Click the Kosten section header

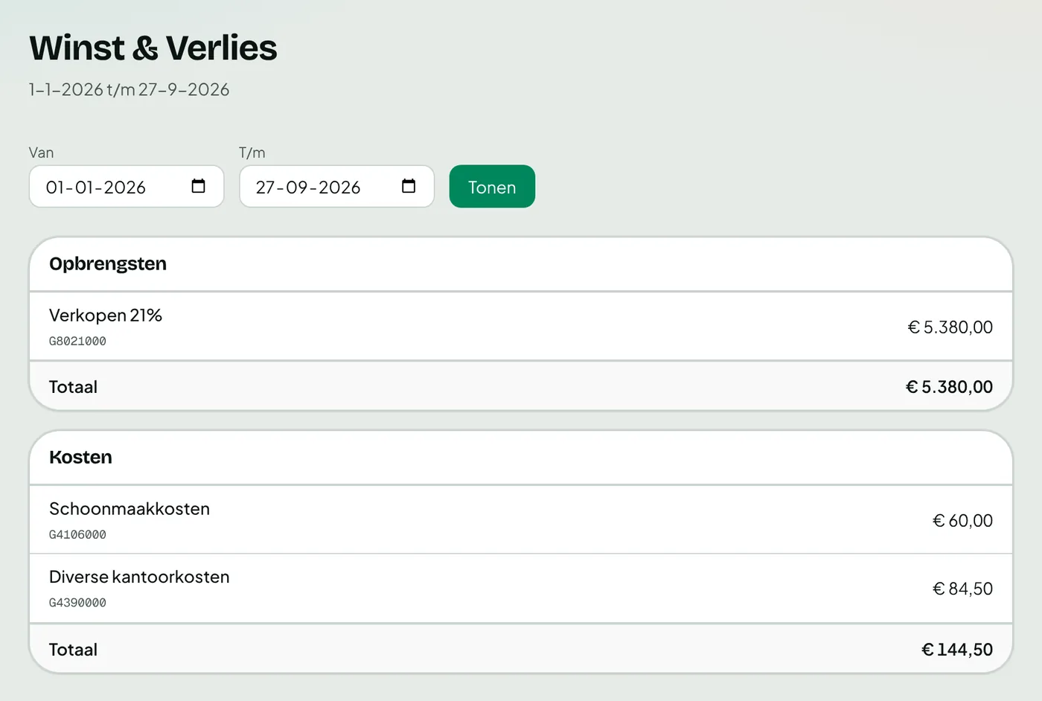[80, 458]
